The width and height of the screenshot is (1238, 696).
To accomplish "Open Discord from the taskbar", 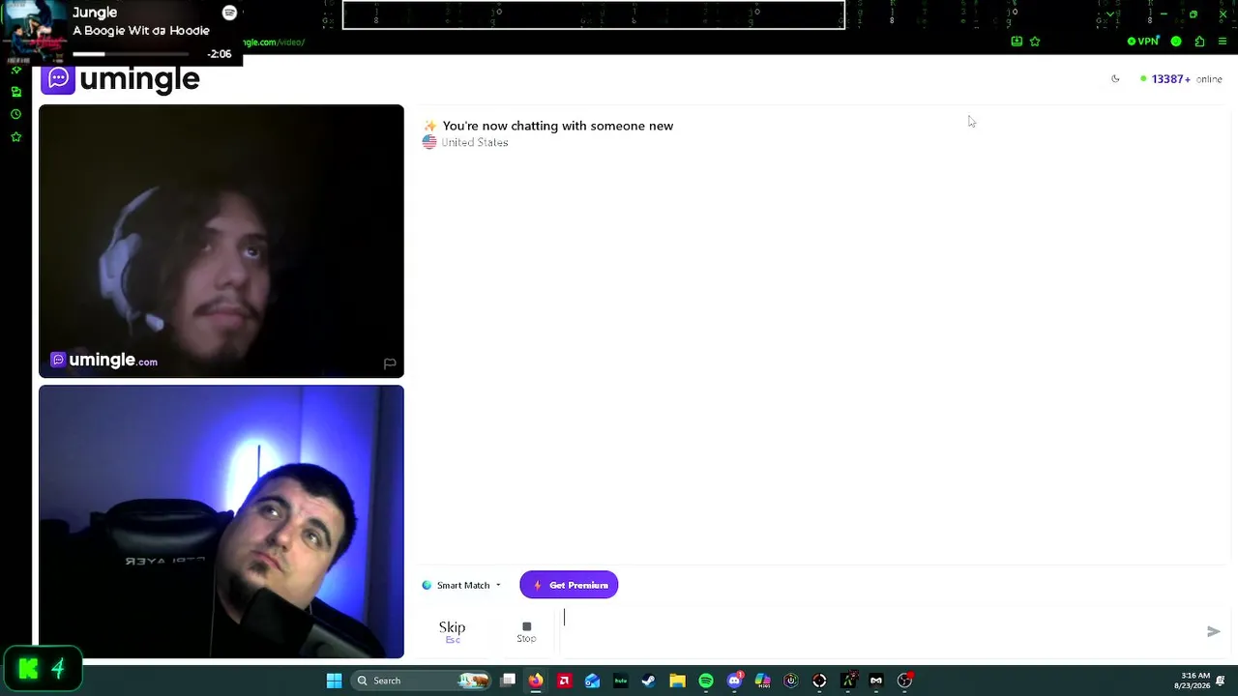I will 734,681.
